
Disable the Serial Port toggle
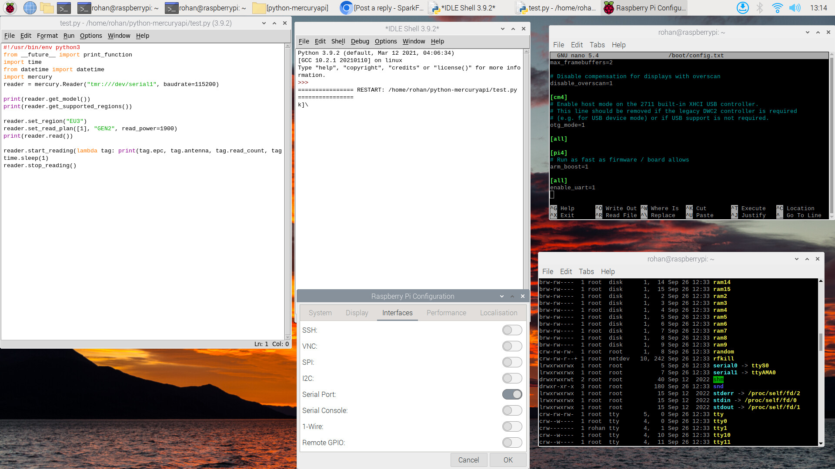point(512,394)
